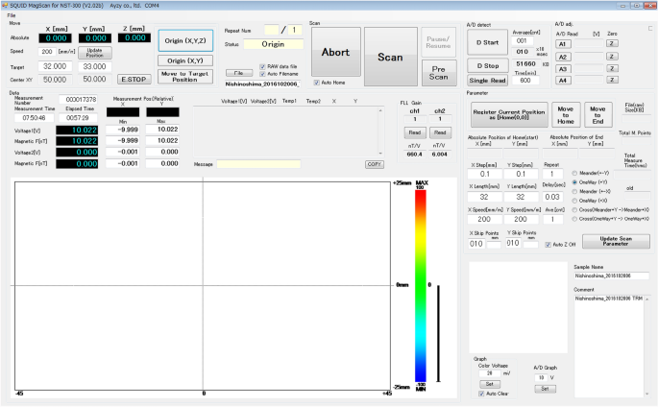Click the X Length[mm] input field
Image resolution: width=658 pixels, height=407 pixels.
click(x=485, y=197)
